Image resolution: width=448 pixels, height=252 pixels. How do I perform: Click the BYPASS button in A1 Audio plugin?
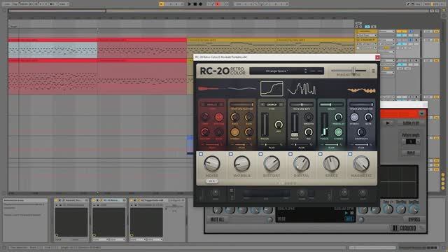click(414, 219)
